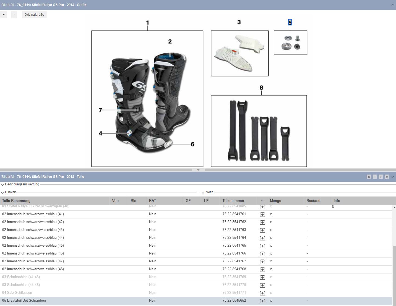Zoom in the graphic with the plus button
The height and width of the screenshot is (306, 396).
[x=4, y=15]
